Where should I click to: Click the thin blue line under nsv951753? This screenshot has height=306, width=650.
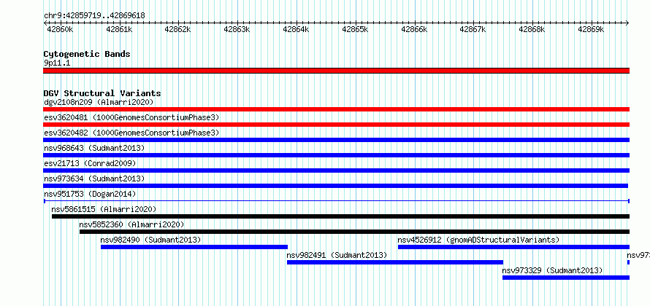[337, 201]
